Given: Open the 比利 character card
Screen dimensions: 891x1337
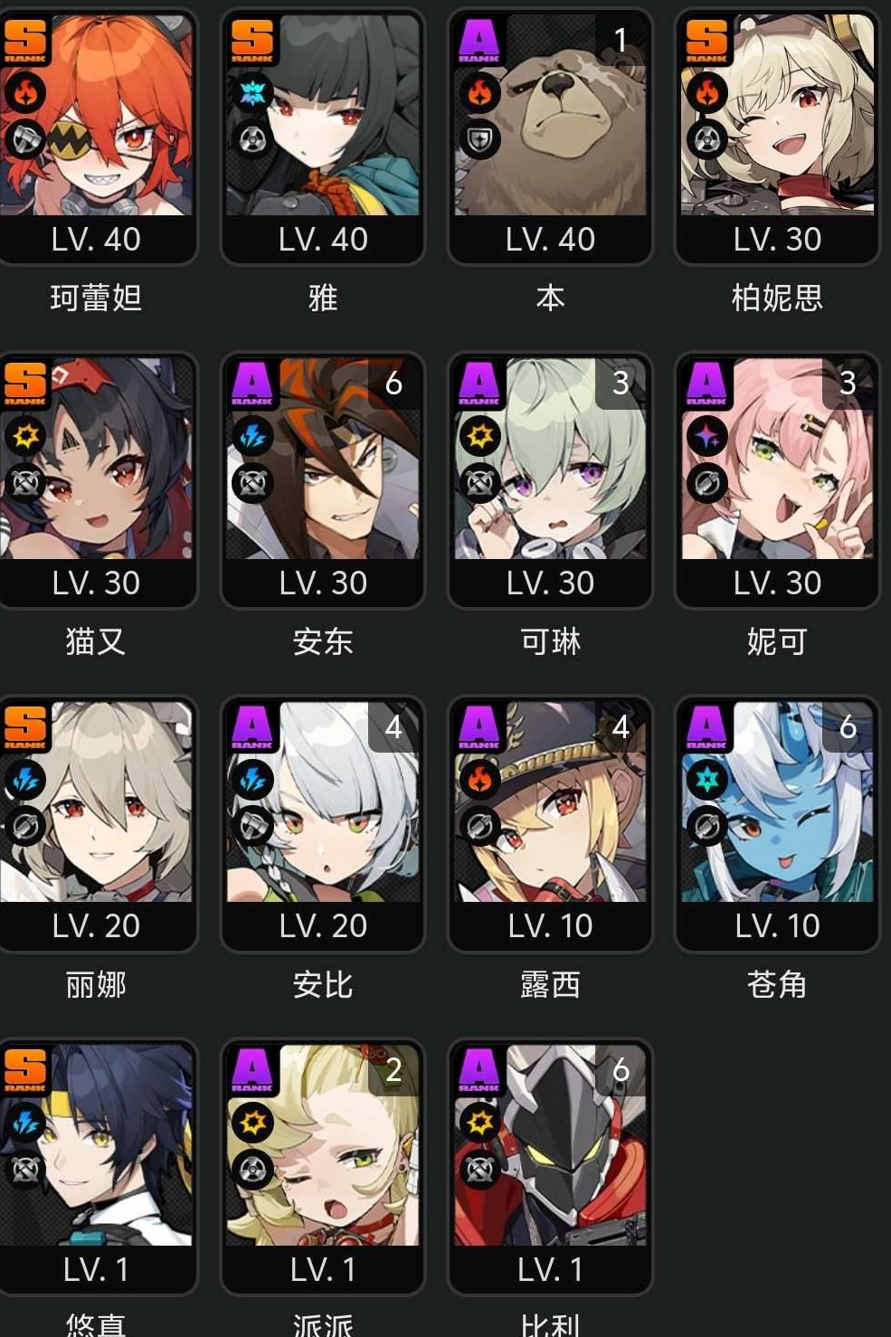Looking at the screenshot, I should [x=550, y=1166].
